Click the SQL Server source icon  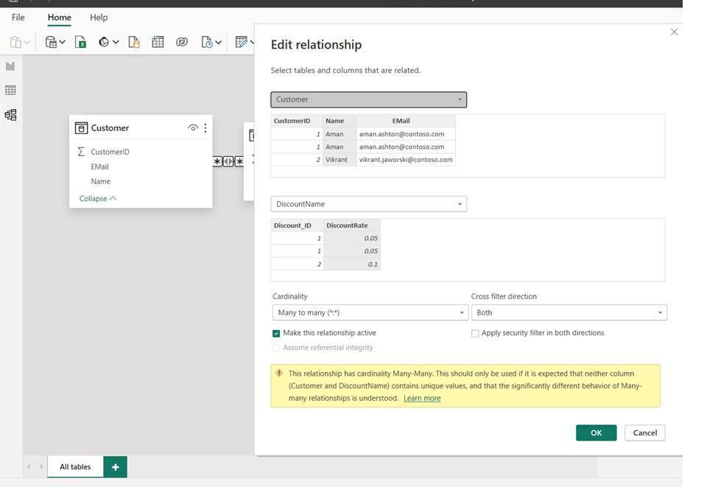click(x=134, y=42)
